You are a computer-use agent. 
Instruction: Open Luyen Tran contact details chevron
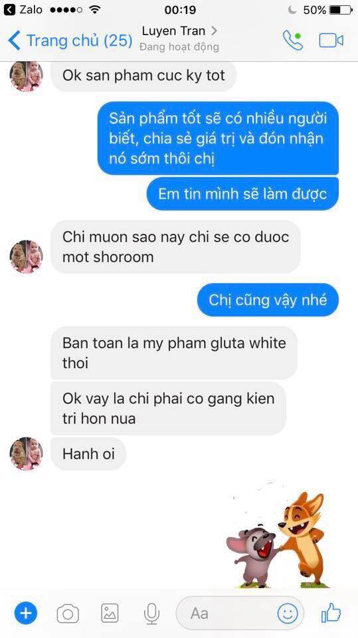(214, 31)
